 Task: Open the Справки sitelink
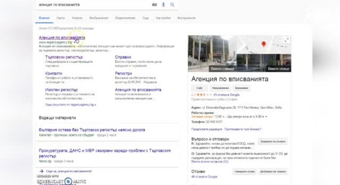coord(123,57)
